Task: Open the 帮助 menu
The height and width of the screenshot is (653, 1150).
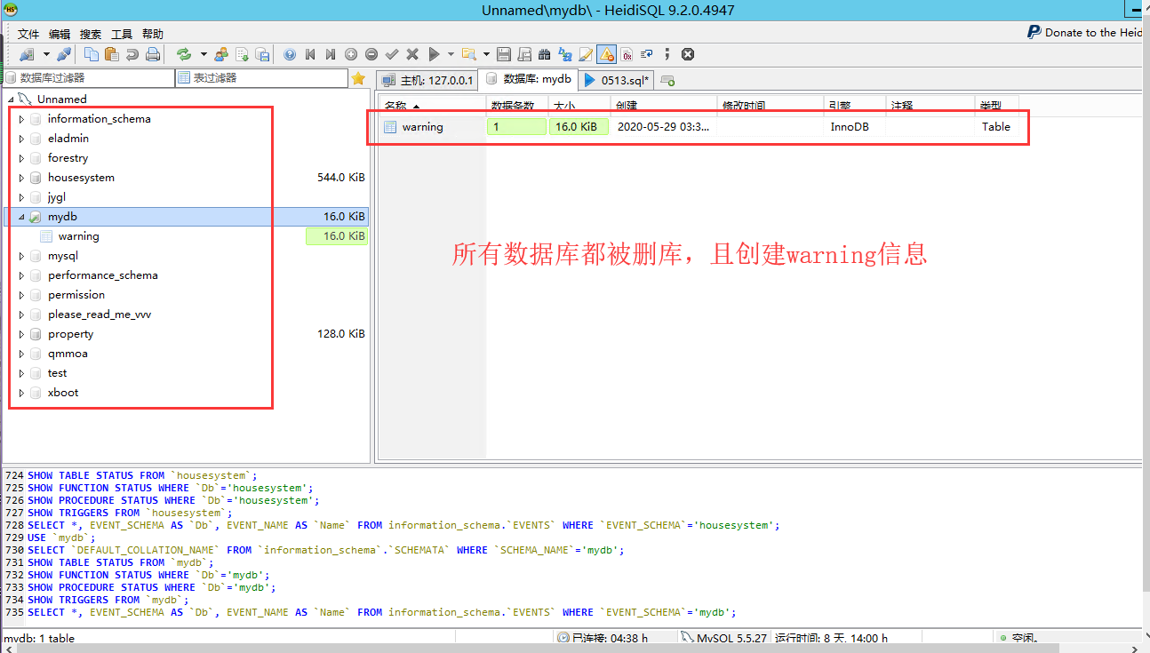Action: 153,34
